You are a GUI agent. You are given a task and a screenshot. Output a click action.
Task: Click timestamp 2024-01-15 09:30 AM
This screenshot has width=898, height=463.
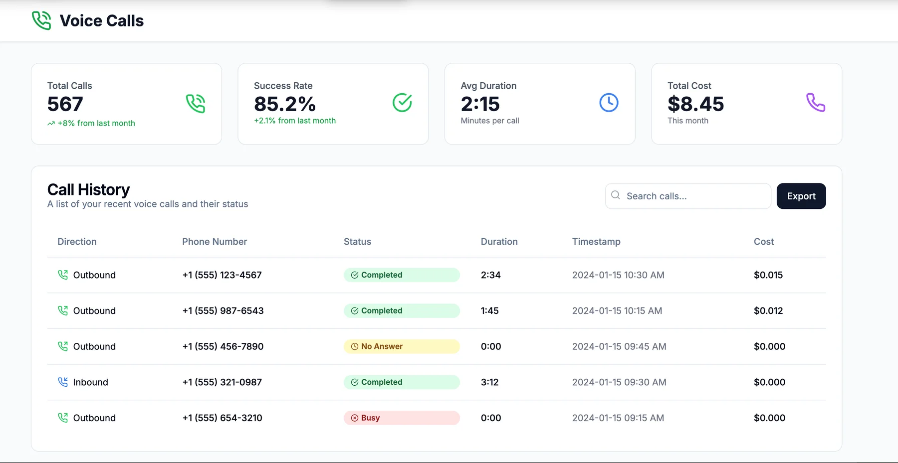(619, 382)
